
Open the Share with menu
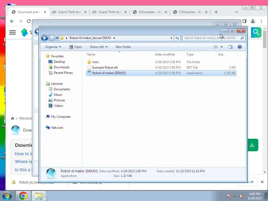[99, 47]
